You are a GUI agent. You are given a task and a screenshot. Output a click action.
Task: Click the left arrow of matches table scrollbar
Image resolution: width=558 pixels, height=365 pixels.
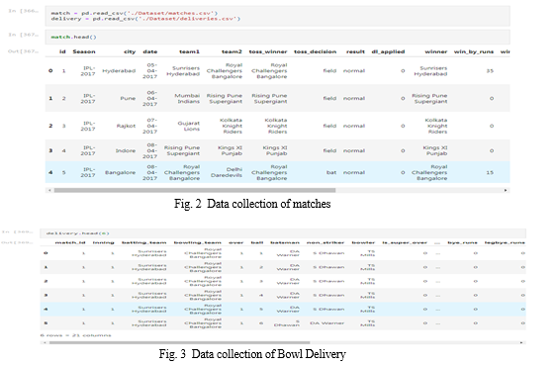49,190
